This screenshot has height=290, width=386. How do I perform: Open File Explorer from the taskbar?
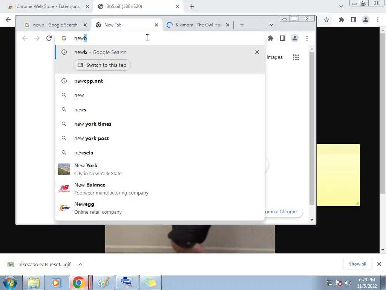[33, 282]
